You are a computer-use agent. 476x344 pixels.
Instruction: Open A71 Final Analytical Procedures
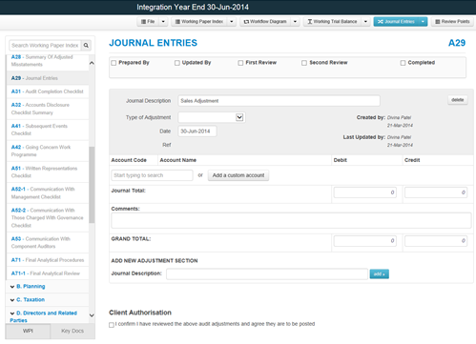pos(48,260)
